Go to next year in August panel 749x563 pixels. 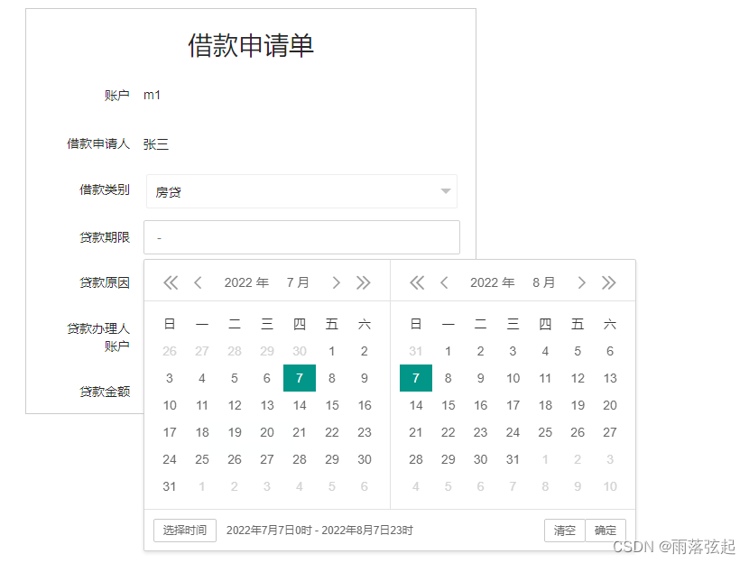[x=609, y=282]
